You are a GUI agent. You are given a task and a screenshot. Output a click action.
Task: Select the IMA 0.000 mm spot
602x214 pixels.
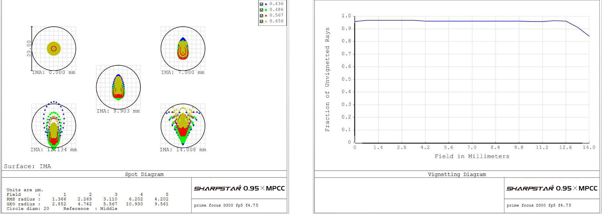(x=54, y=49)
